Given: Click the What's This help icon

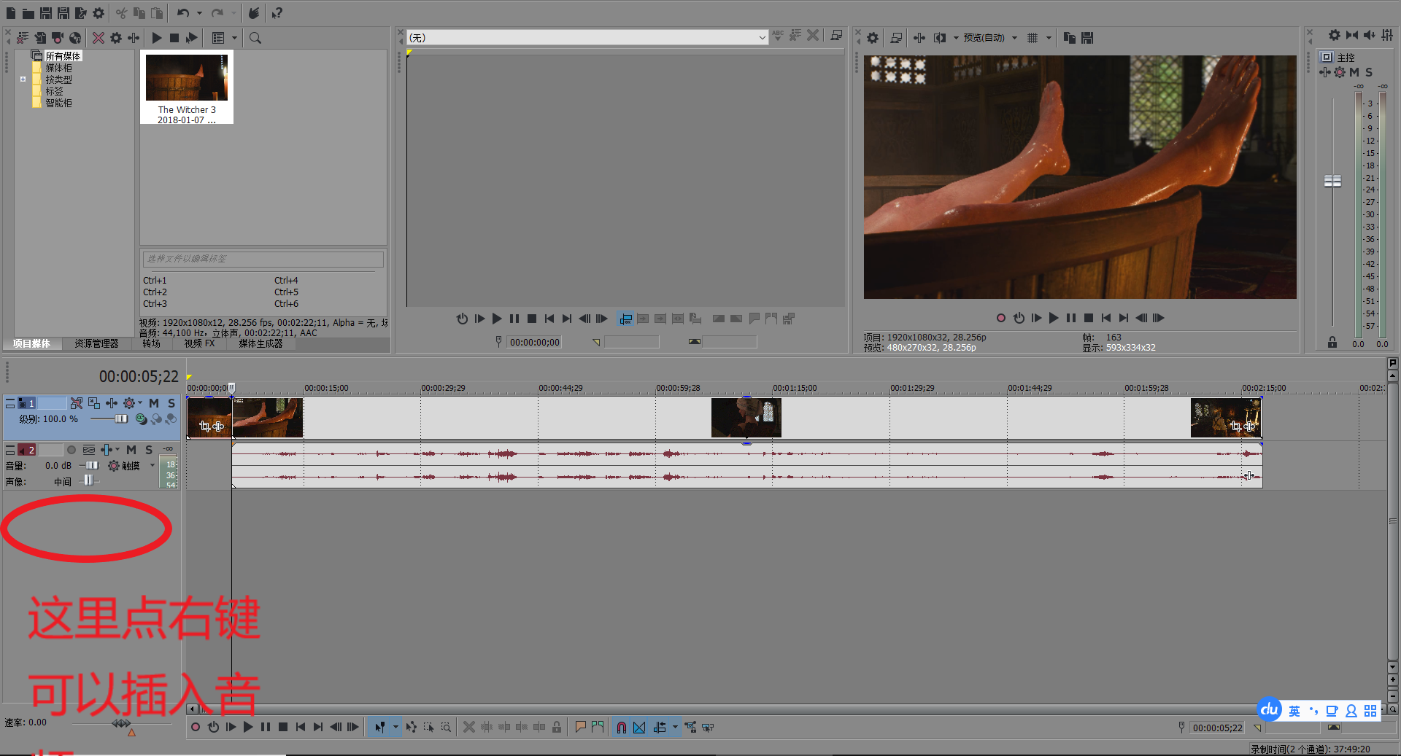Looking at the screenshot, I should point(277,13).
